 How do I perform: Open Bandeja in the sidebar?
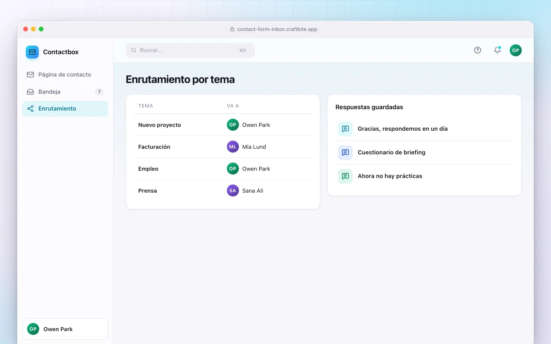(x=65, y=92)
